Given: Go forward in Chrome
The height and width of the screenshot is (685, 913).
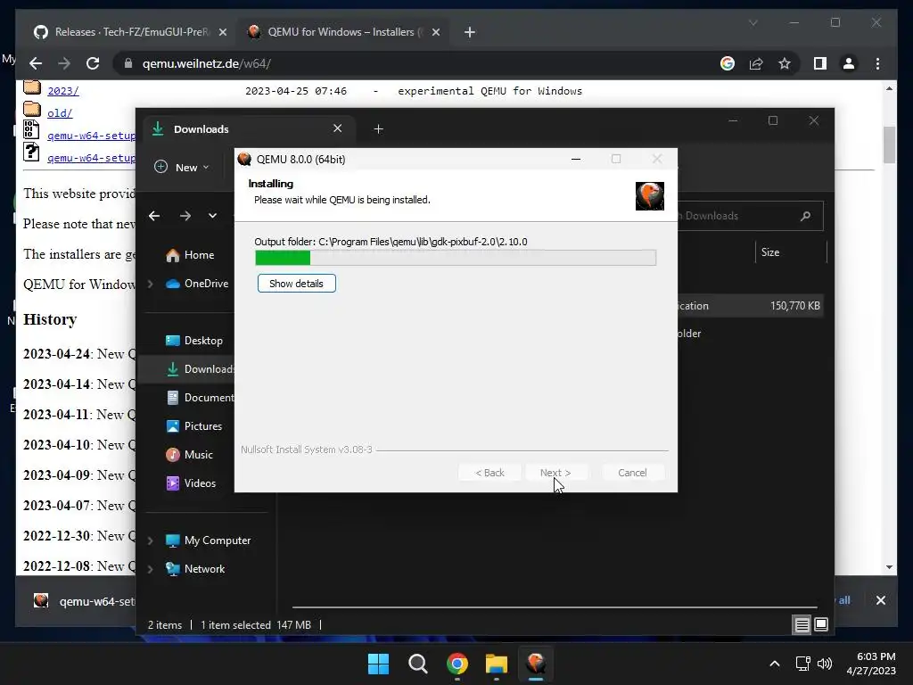Looking at the screenshot, I should 64,63.
